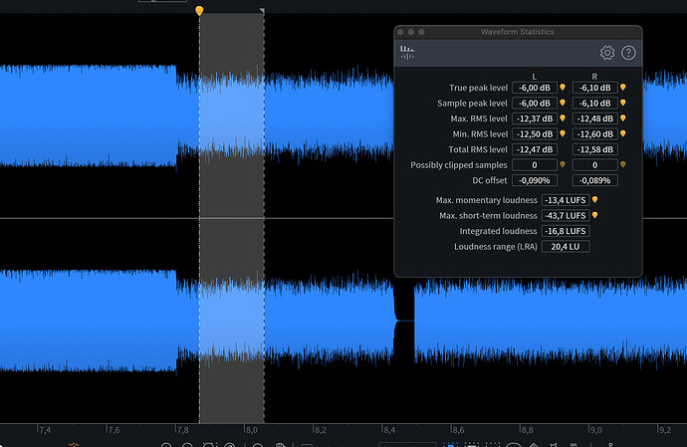The height and width of the screenshot is (447, 687).
Task: Click left possibly clipped samples marker
Action: [563, 164]
